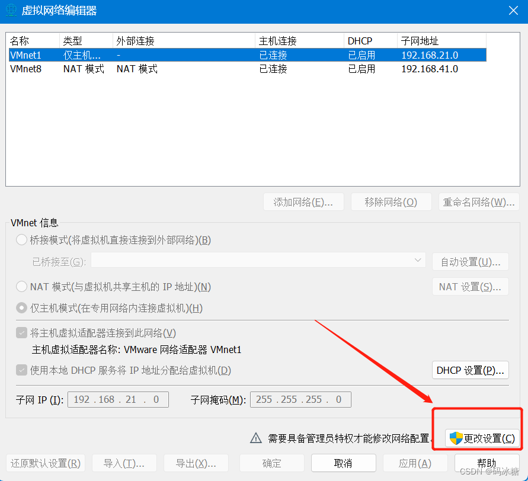Click 添加网络(E)... button
Viewport: 528px width, 481px height.
(x=303, y=202)
